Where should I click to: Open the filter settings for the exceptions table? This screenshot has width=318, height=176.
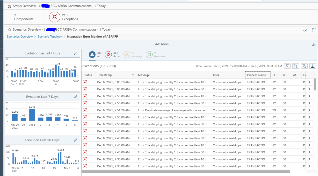coord(287,66)
